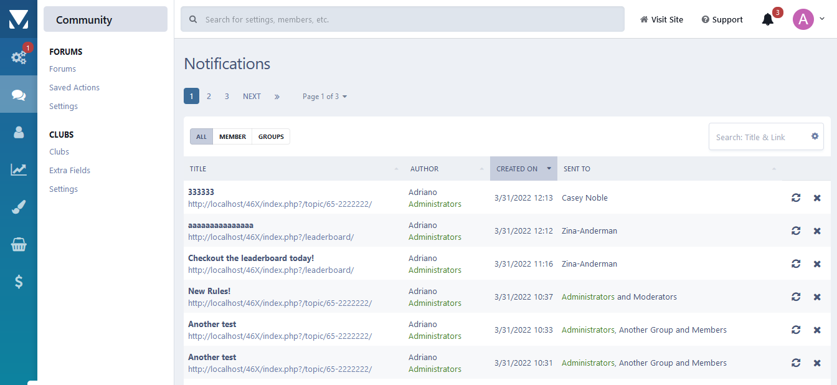Open the Page 1 of 3 dropdown
The height and width of the screenshot is (385, 837).
pyautogui.click(x=324, y=97)
